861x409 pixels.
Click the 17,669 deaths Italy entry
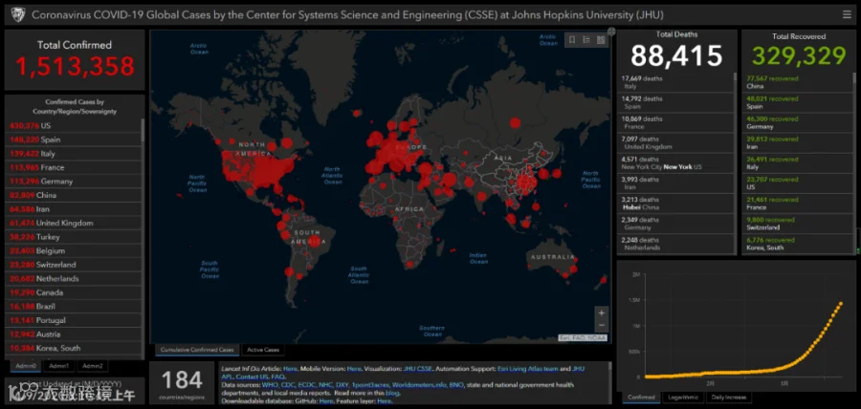(x=674, y=82)
